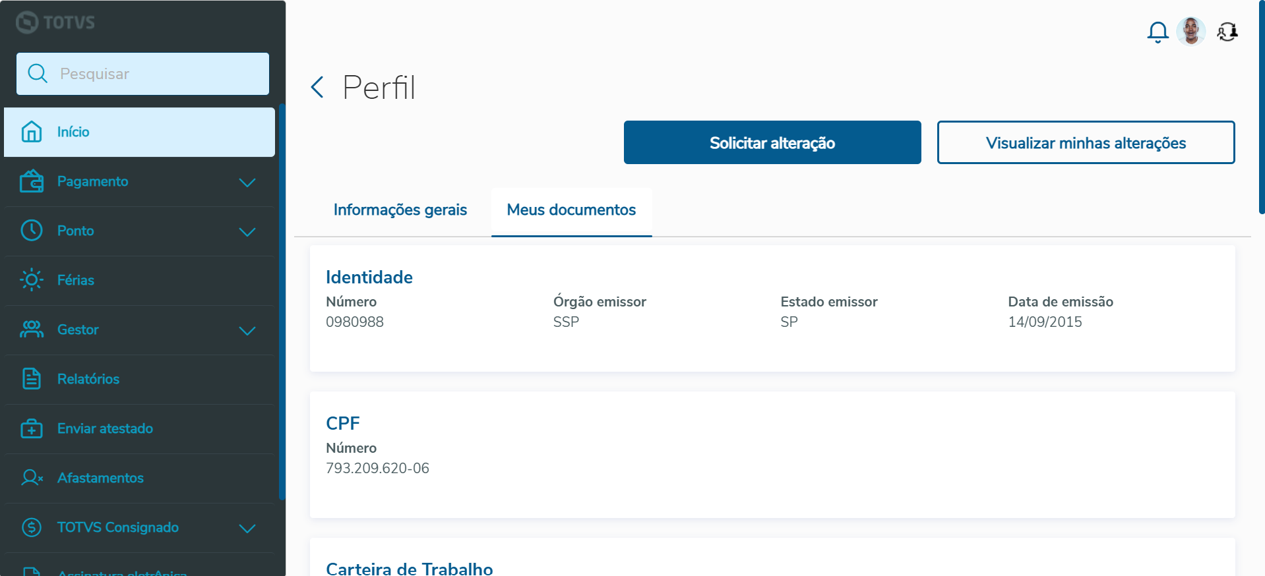Click the notifications bell icon

pyautogui.click(x=1157, y=32)
